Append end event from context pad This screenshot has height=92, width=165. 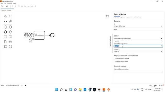[30, 34]
